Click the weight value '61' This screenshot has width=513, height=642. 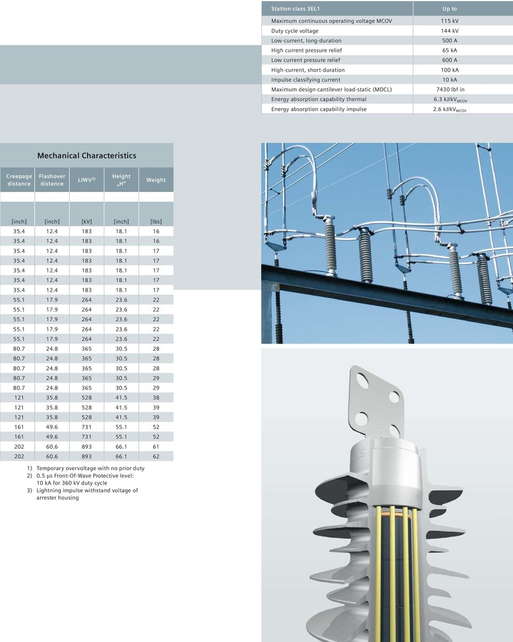pyautogui.click(x=156, y=446)
